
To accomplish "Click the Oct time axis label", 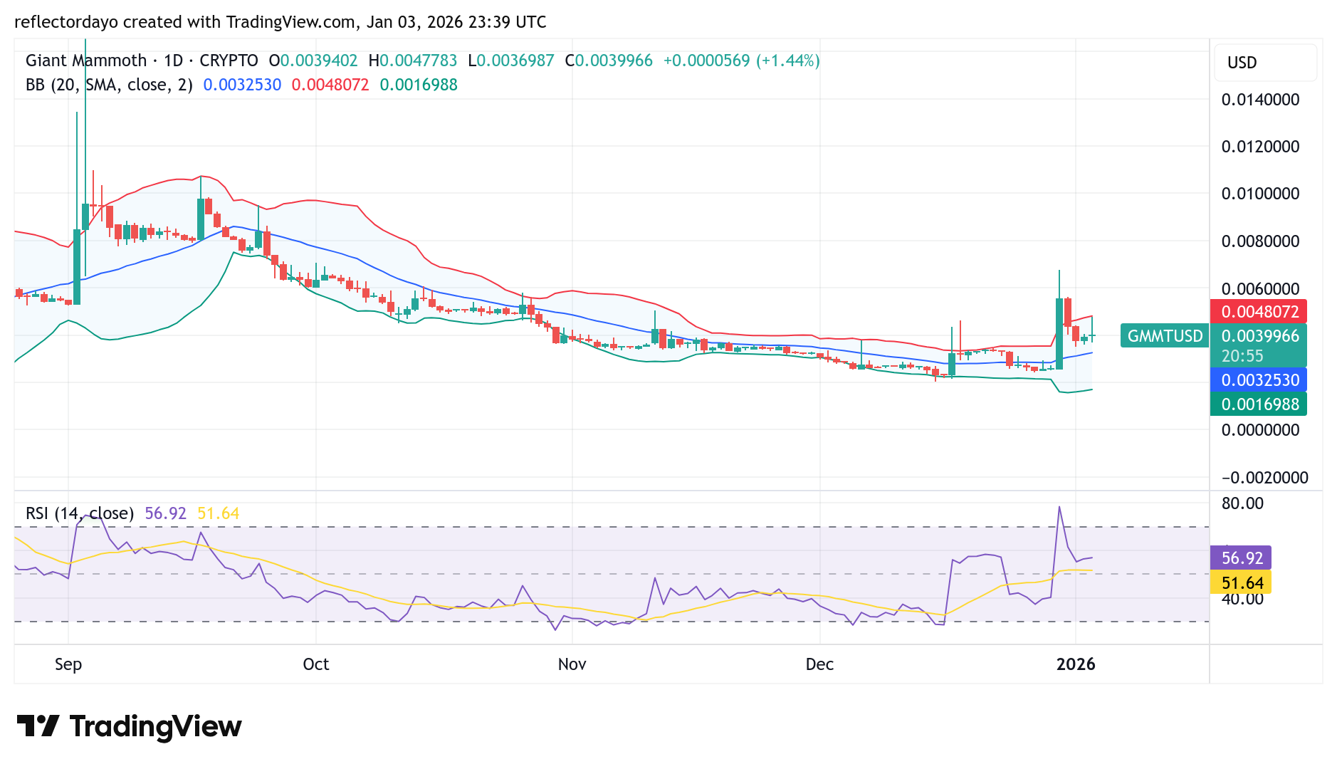I will coord(316,664).
